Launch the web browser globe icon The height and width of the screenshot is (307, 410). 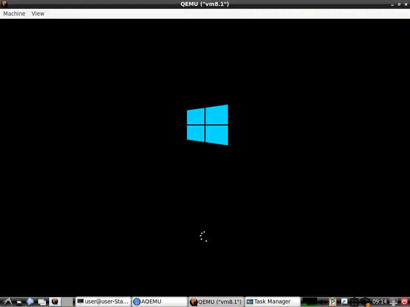point(30,302)
